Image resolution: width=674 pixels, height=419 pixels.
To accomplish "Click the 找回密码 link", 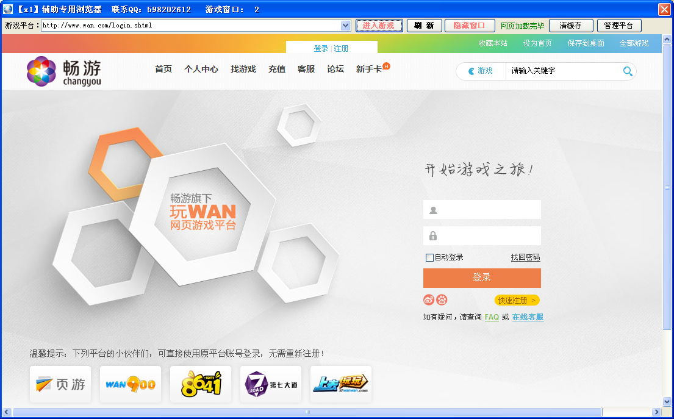I will (525, 257).
